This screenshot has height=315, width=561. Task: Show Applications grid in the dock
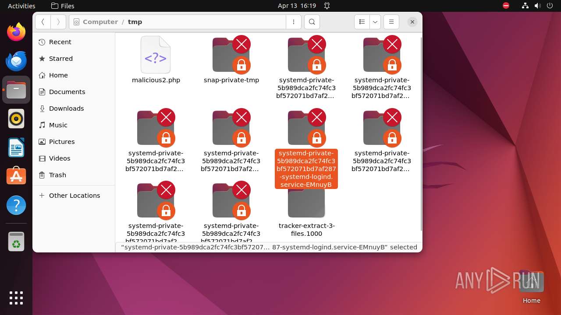pyautogui.click(x=16, y=298)
